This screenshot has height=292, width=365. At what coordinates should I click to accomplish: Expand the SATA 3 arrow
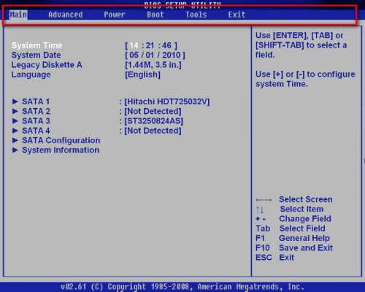click(x=15, y=121)
